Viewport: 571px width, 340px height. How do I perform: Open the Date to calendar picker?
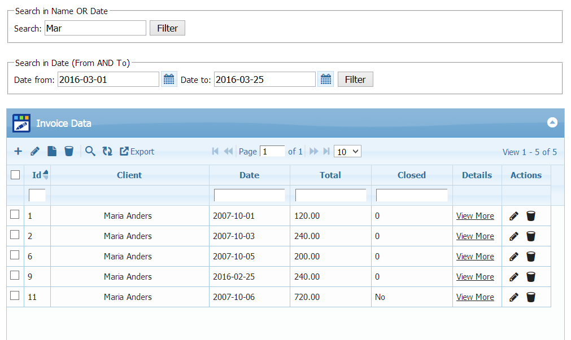click(325, 80)
